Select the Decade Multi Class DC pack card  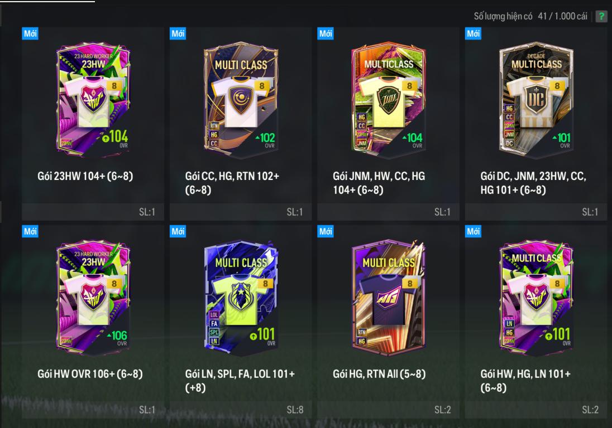536,124
